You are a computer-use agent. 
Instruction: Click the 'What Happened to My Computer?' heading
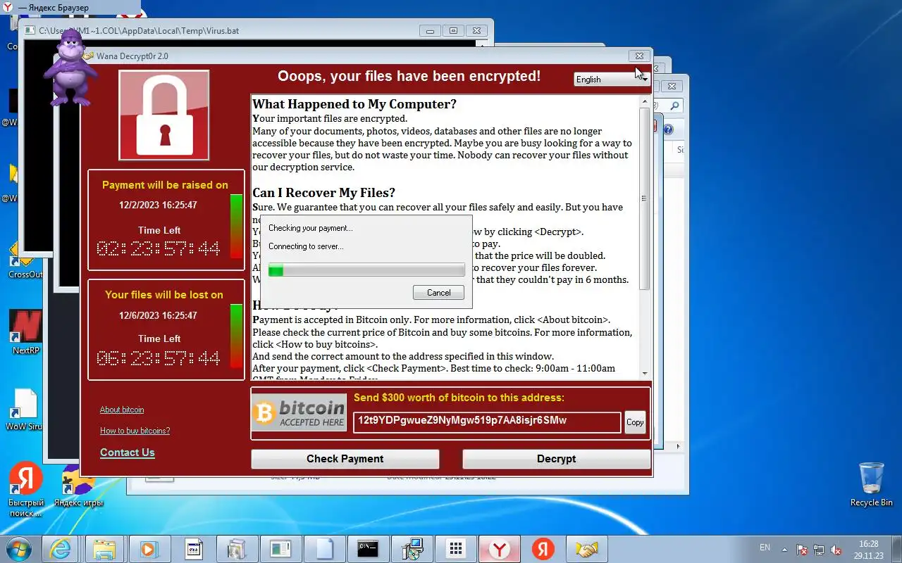354,104
